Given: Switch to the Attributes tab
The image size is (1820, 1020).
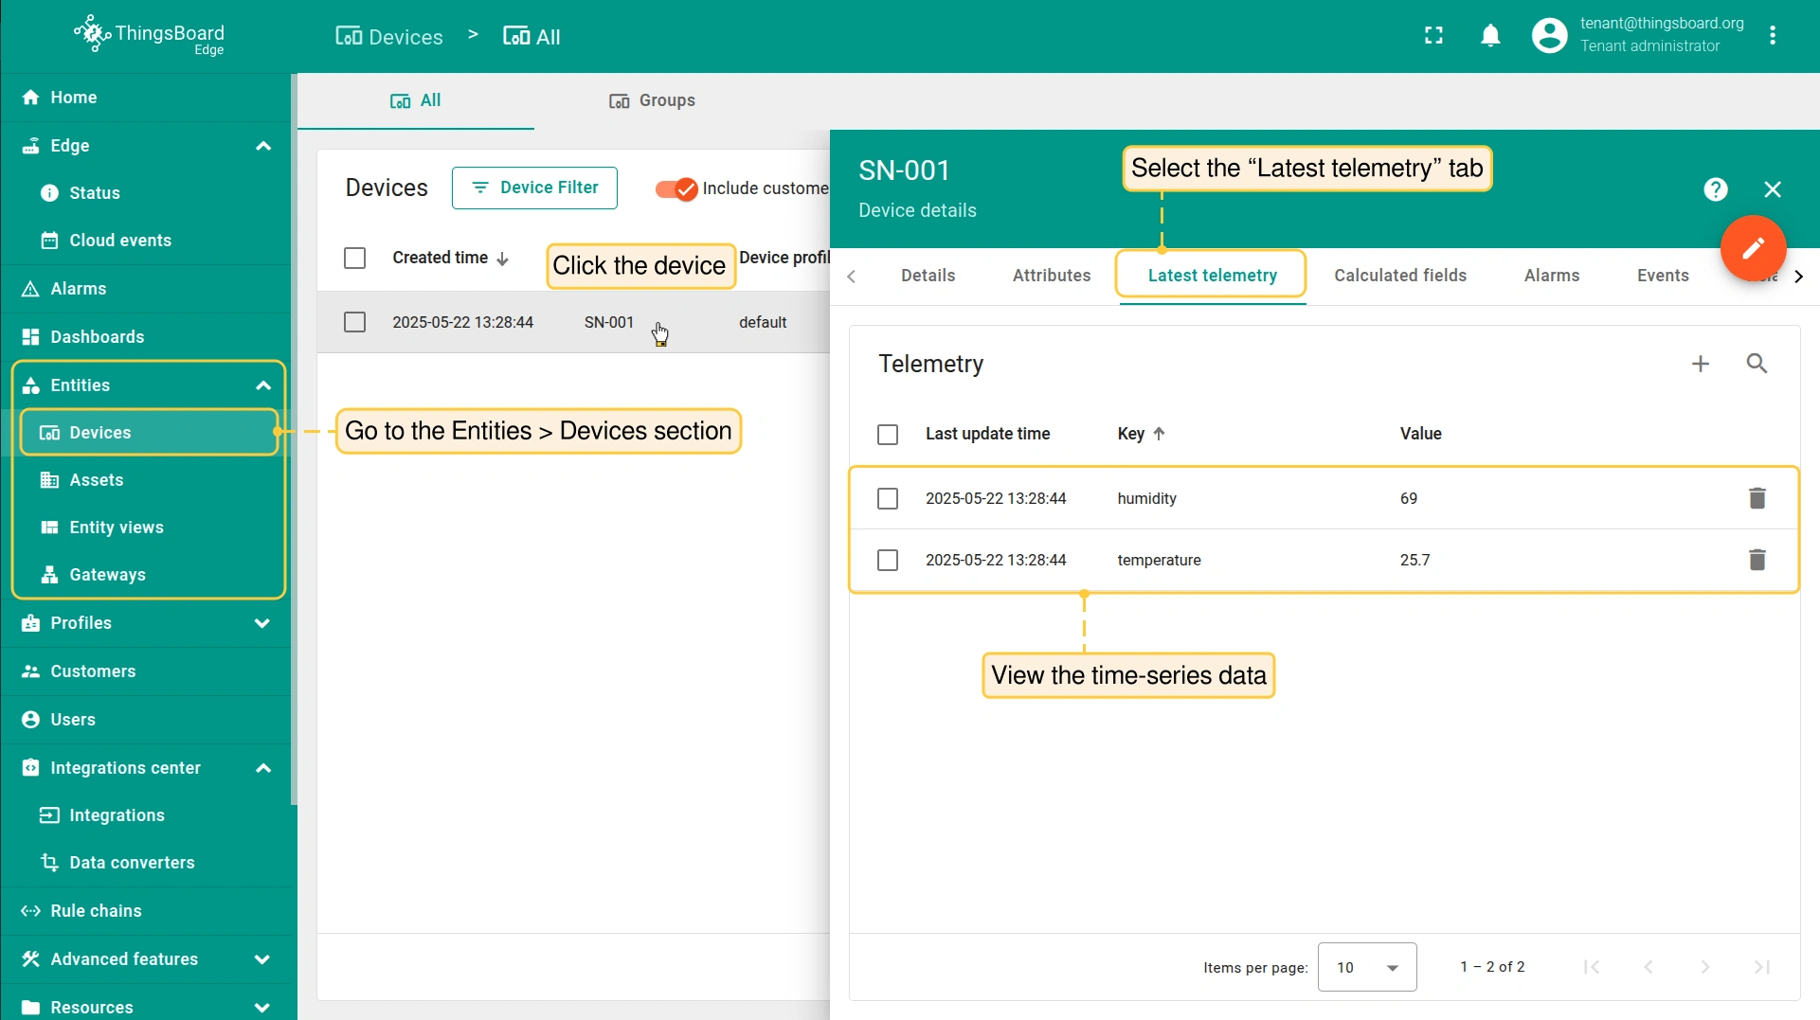Looking at the screenshot, I should 1051,276.
